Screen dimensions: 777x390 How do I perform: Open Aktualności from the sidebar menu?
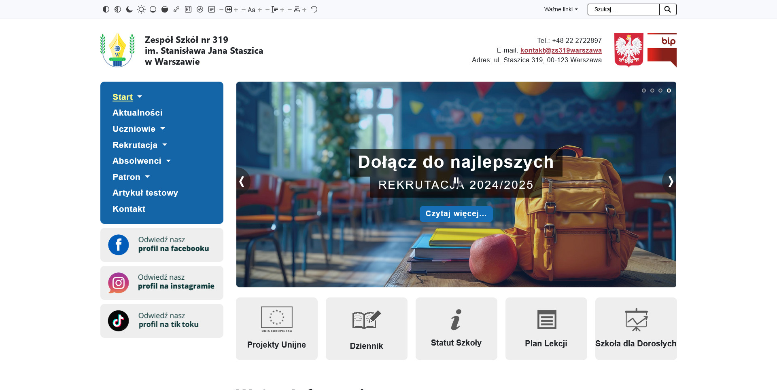(137, 113)
